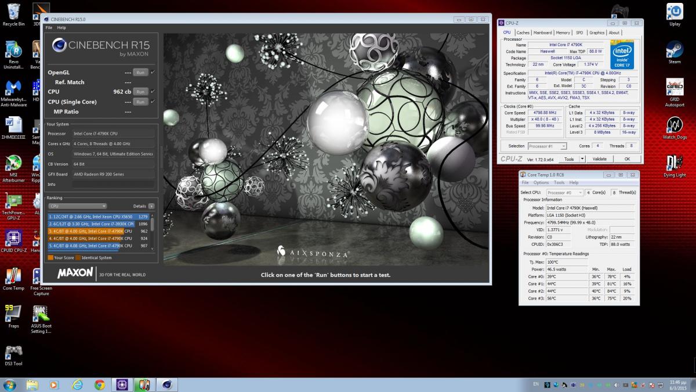Viewport: 696px width, 392px height.
Task: Switch to the Graphics tab in CPU-Z
Action: (597, 33)
